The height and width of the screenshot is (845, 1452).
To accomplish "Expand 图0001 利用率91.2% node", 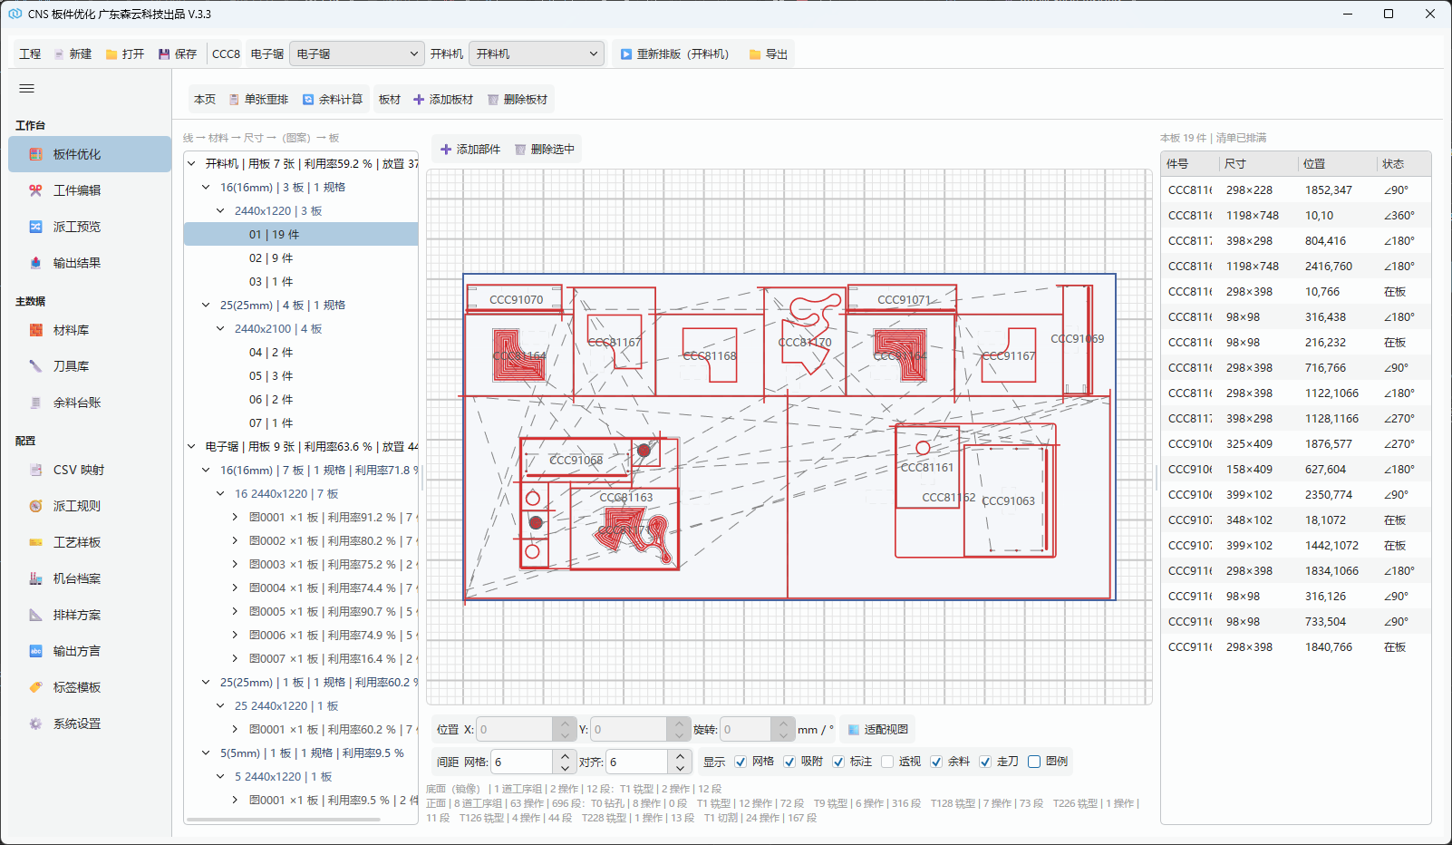I will 235,518.
